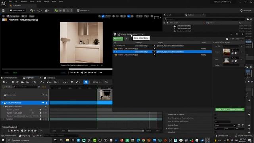Open preset dropdown for CloseUp_01 job
The image size is (254, 143).
154,46
